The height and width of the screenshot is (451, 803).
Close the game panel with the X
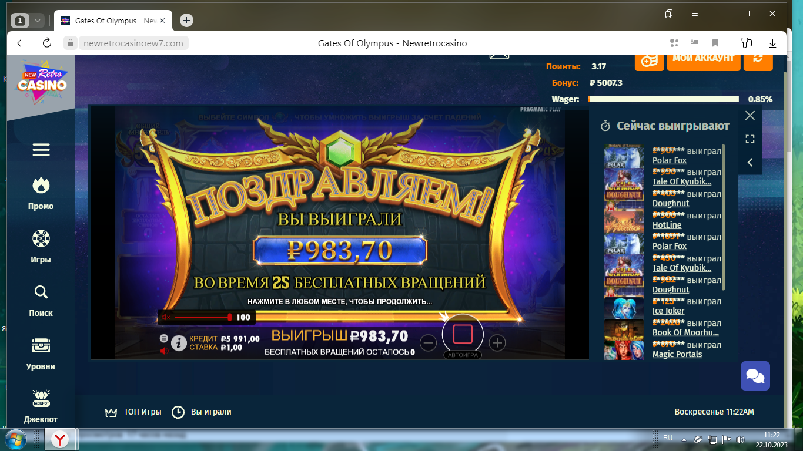click(x=750, y=116)
